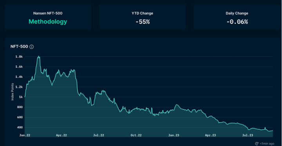The height and width of the screenshot is (146, 282).
Task: Click the Jan.22 x-axis label
Action: click(25, 135)
